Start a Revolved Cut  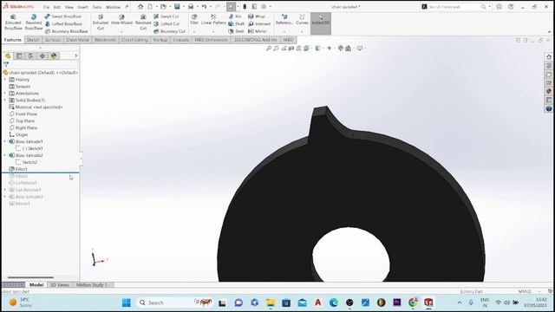tap(143, 23)
